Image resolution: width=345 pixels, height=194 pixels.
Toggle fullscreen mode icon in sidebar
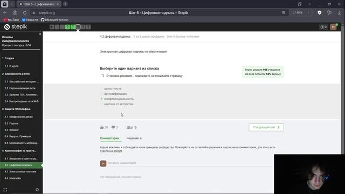(x=5, y=190)
